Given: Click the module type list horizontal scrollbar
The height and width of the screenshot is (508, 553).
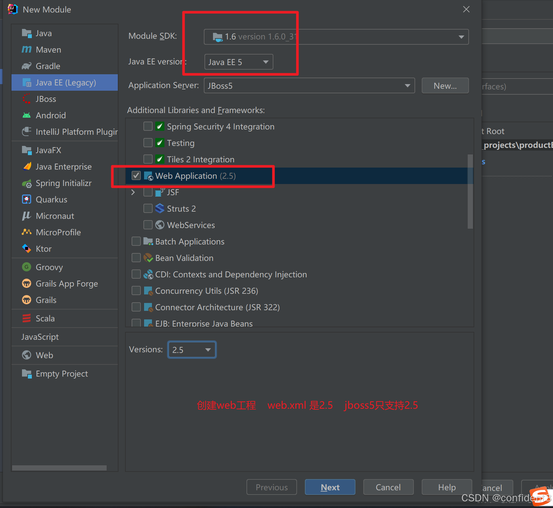Looking at the screenshot, I should (x=59, y=468).
